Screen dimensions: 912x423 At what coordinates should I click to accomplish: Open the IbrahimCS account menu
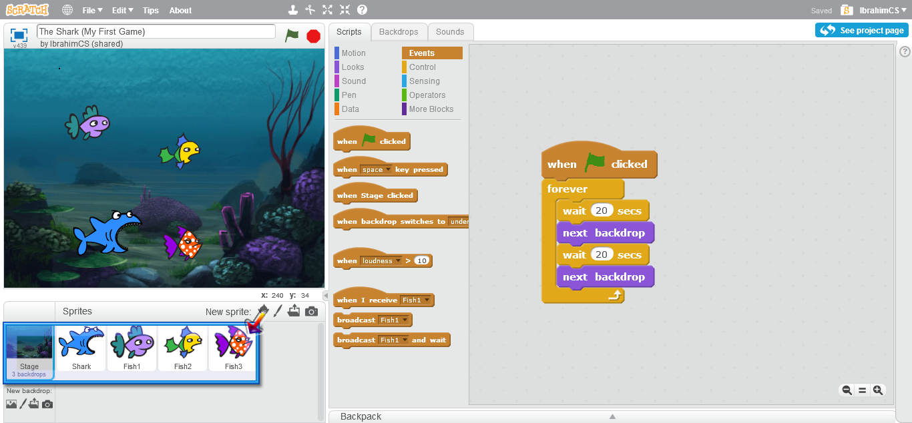tap(883, 10)
